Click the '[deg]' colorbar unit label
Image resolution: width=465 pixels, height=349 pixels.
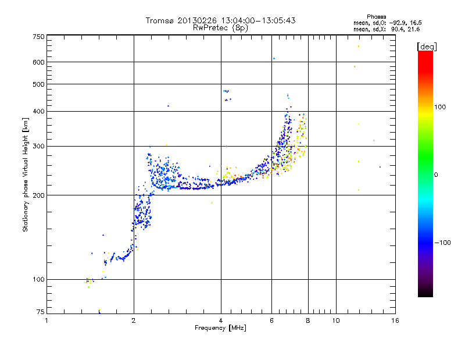[427, 47]
